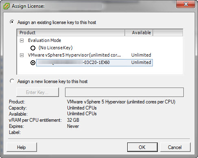Select Assign an existing license key option

(x=12, y=22)
